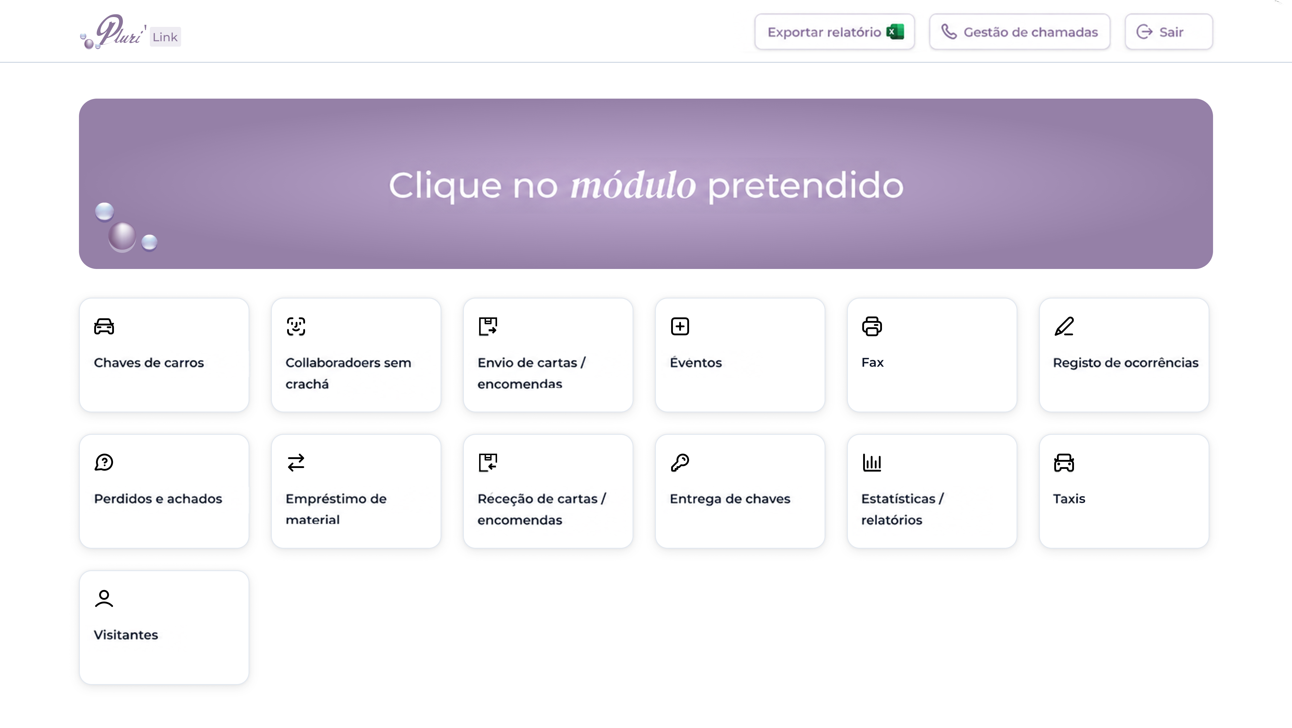This screenshot has height=728, width=1292.
Task: Click the question bubble icon on Perdidos e achados
Action: 104,462
